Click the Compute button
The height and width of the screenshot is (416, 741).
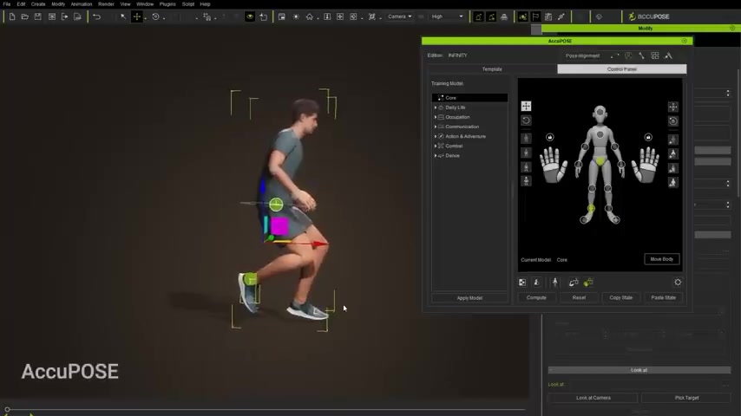click(x=536, y=297)
